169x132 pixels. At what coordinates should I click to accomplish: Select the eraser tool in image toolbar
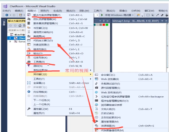click(162, 15)
